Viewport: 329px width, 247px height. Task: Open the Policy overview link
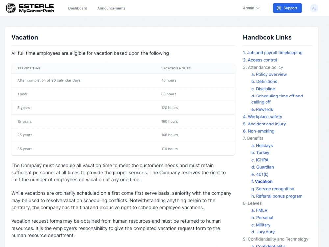[x=269, y=74]
